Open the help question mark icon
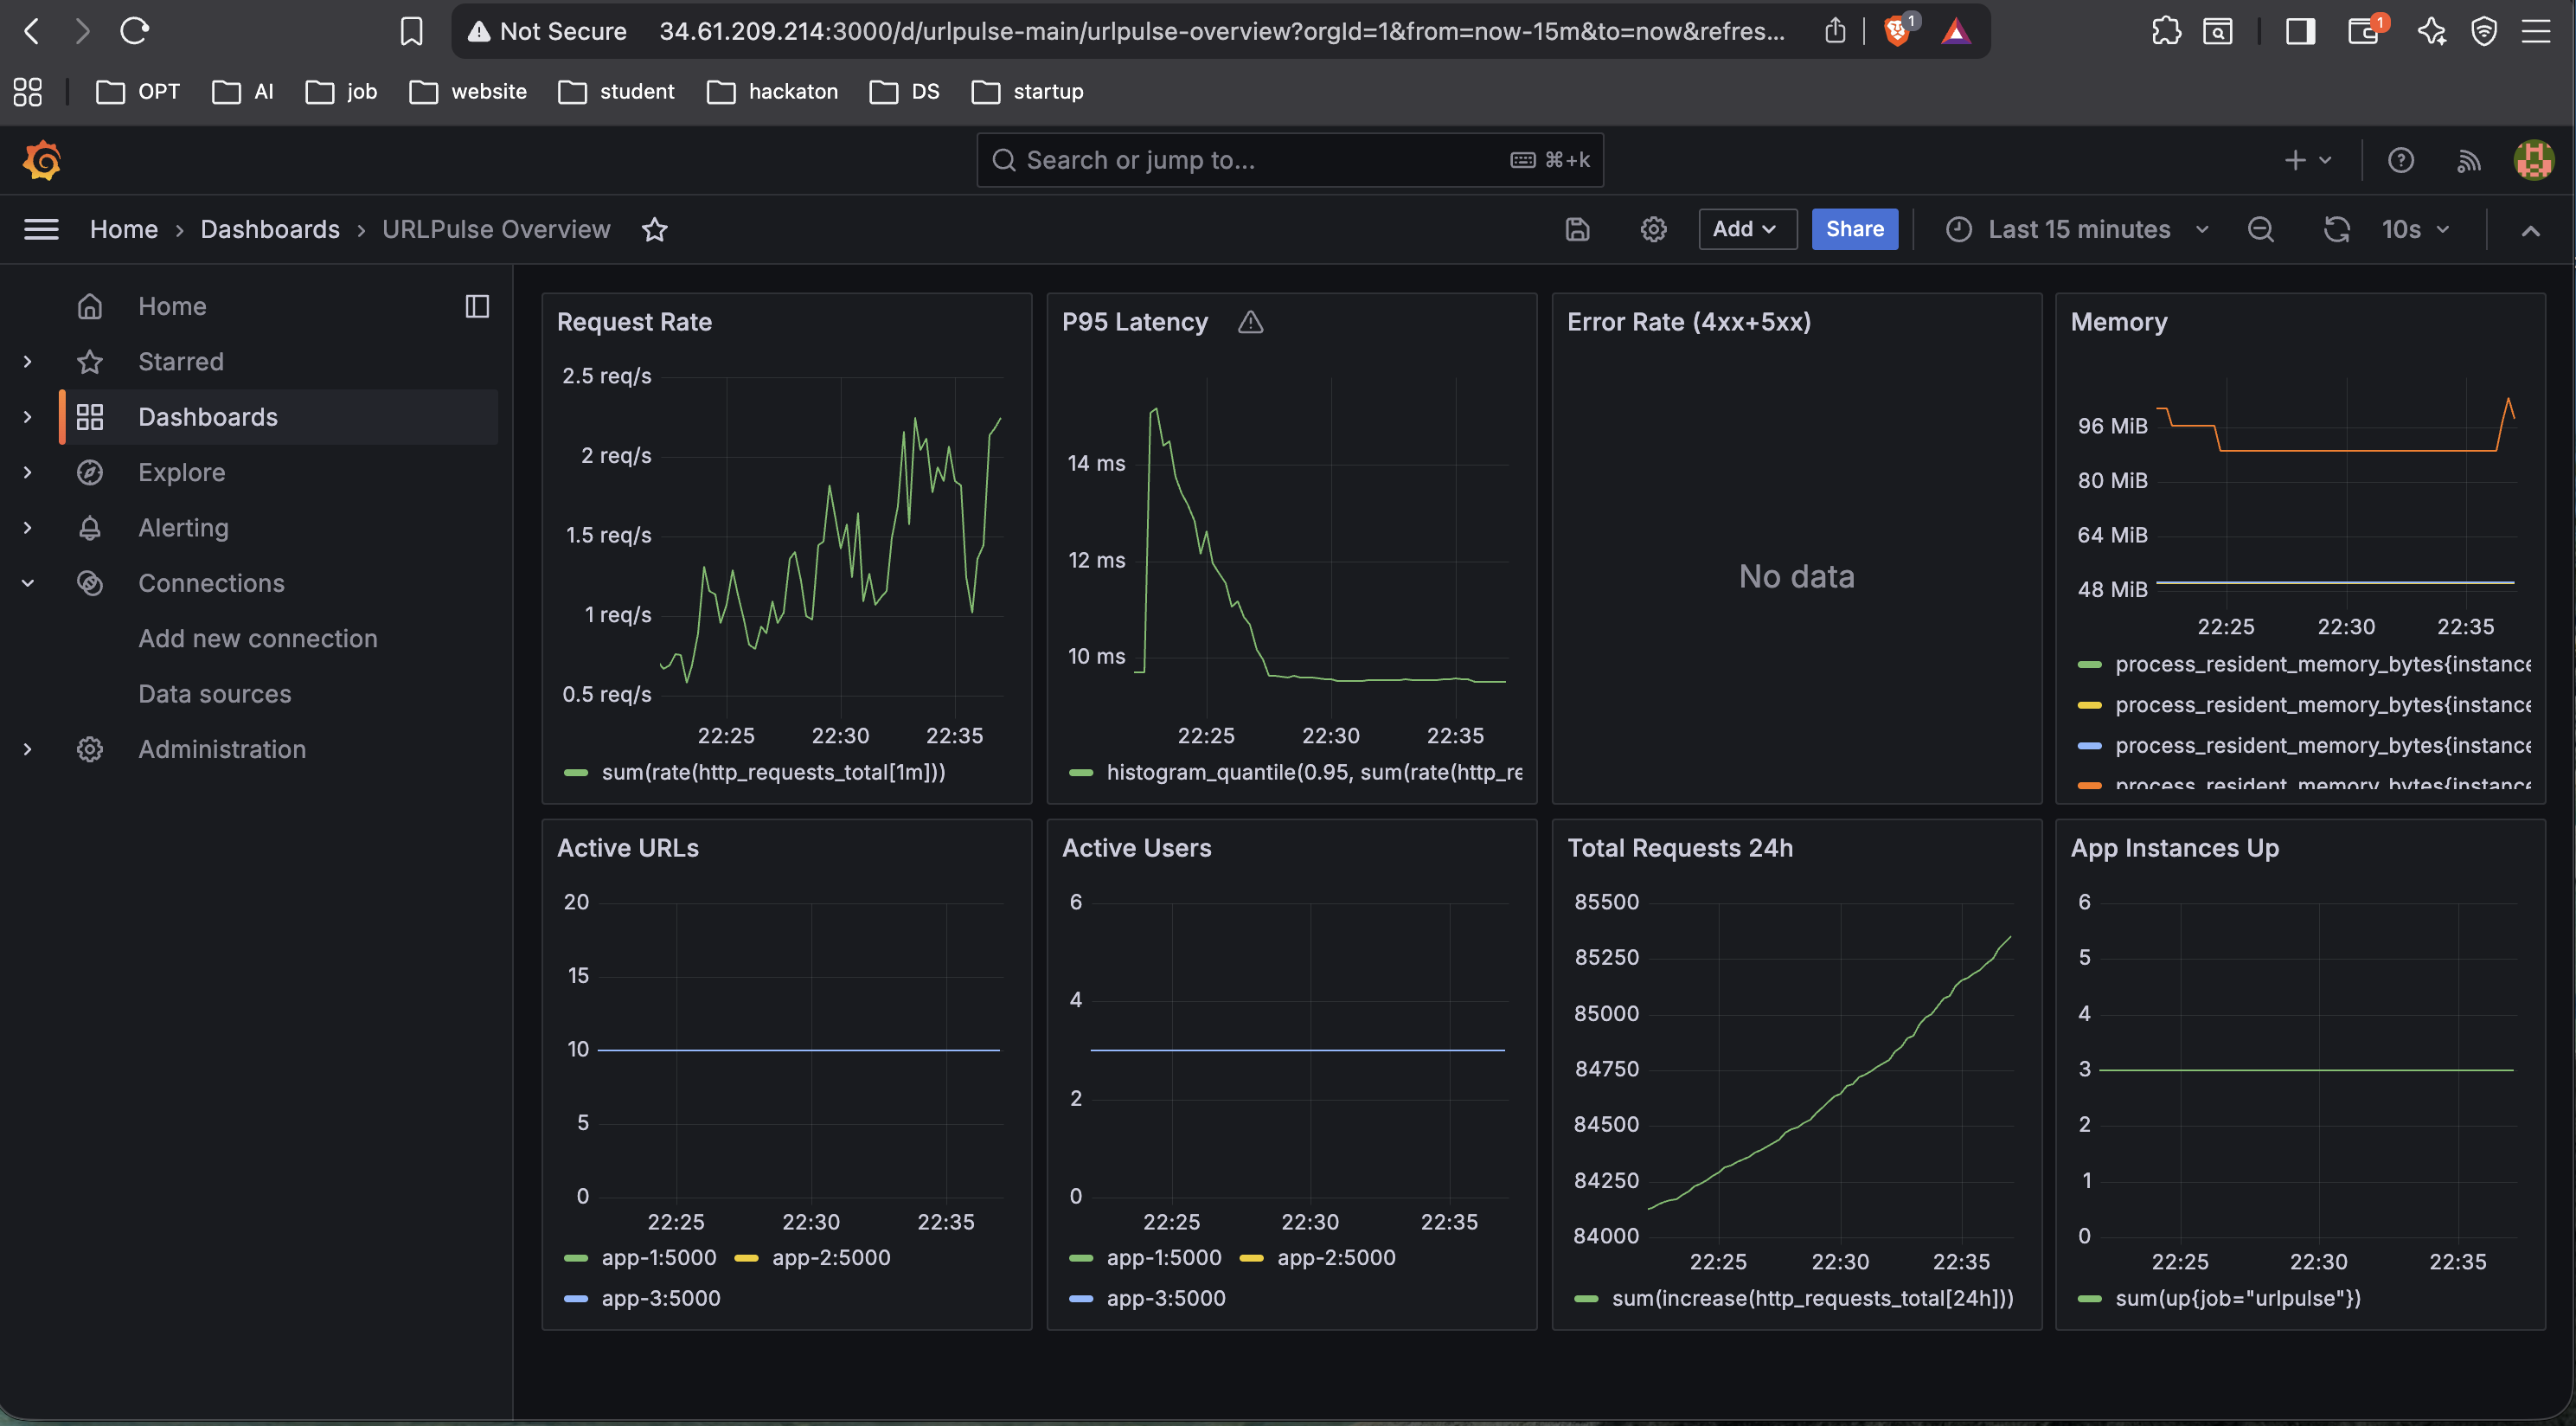 coord(2400,160)
